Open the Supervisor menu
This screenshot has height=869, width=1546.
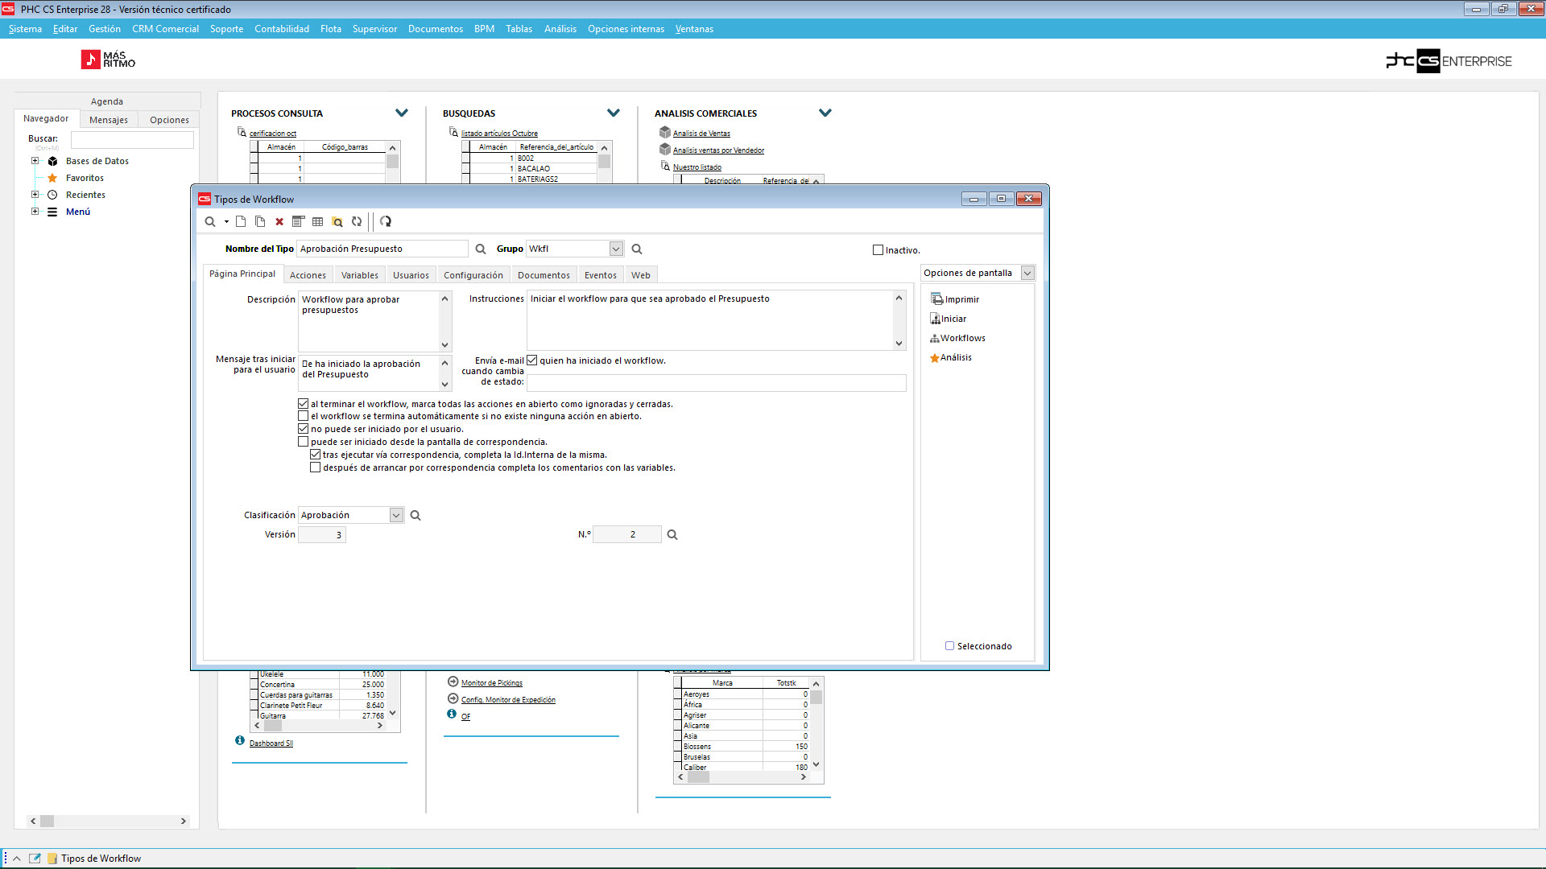[374, 29]
